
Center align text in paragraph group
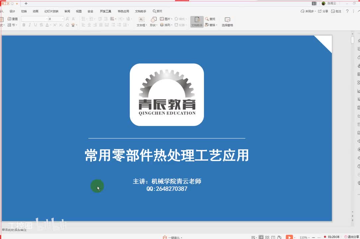click(89, 25)
